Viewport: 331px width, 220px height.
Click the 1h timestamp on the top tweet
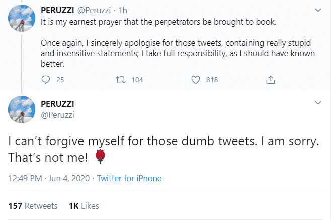click(122, 10)
